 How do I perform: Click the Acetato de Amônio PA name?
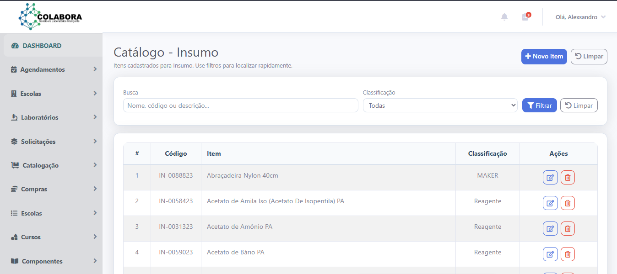[x=239, y=227]
